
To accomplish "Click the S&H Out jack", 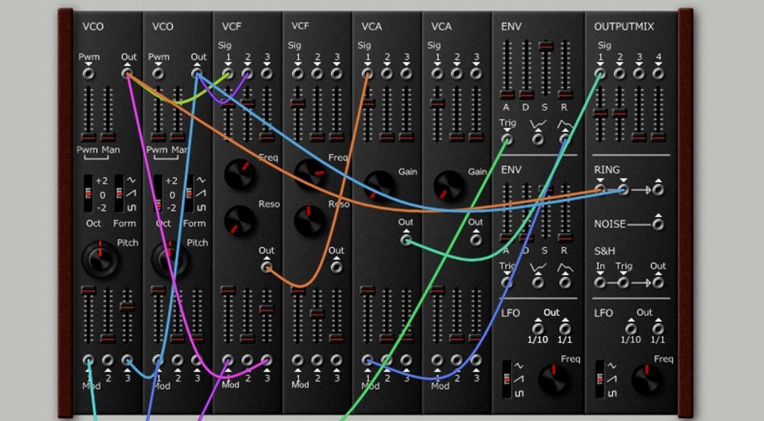I will [658, 282].
